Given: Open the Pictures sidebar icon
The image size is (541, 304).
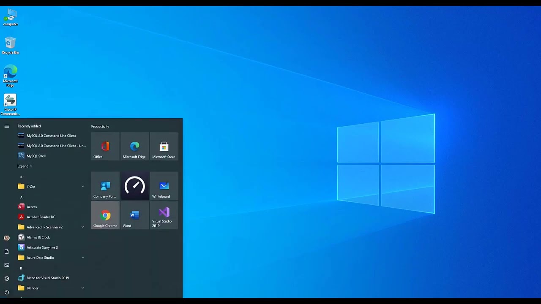Looking at the screenshot, I should coord(7,265).
